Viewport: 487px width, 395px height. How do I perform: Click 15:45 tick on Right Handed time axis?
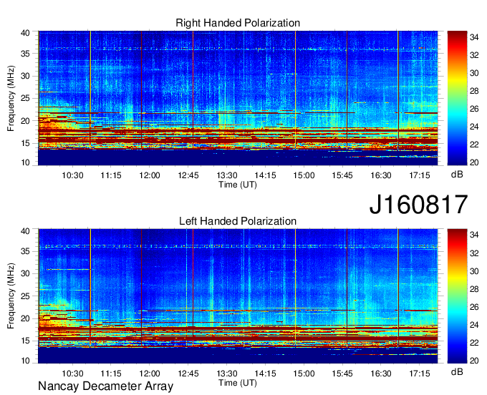(342, 175)
